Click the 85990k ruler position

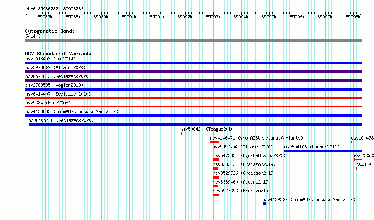(129, 17)
